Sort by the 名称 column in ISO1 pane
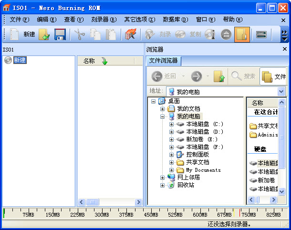Screen dimensions: 291x230 click(x=106, y=61)
